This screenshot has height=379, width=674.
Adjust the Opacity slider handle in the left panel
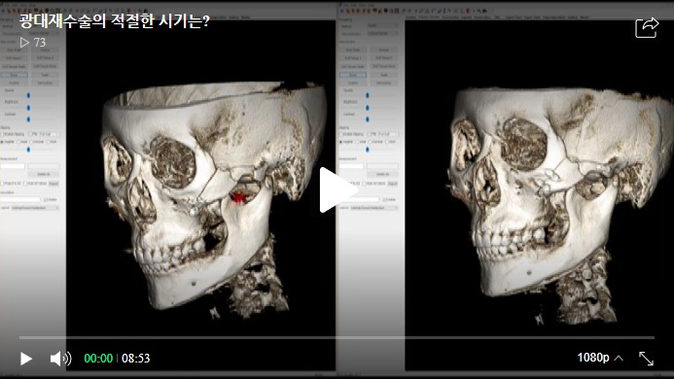(x=28, y=95)
